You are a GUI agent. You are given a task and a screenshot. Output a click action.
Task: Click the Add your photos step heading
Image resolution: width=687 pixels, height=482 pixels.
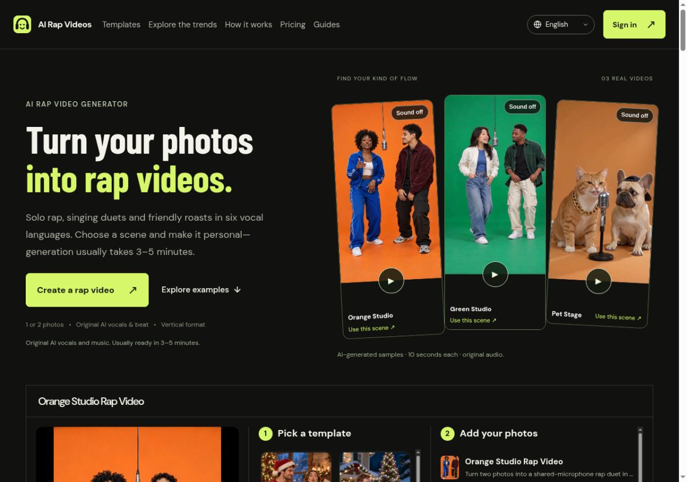(x=499, y=433)
